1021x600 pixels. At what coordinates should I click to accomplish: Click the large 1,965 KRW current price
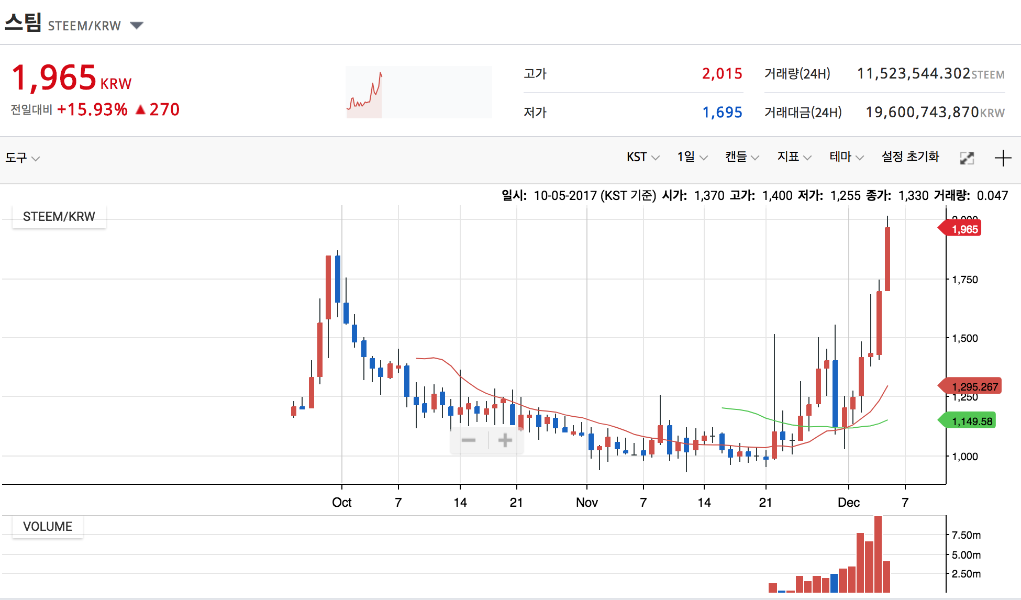click(71, 78)
